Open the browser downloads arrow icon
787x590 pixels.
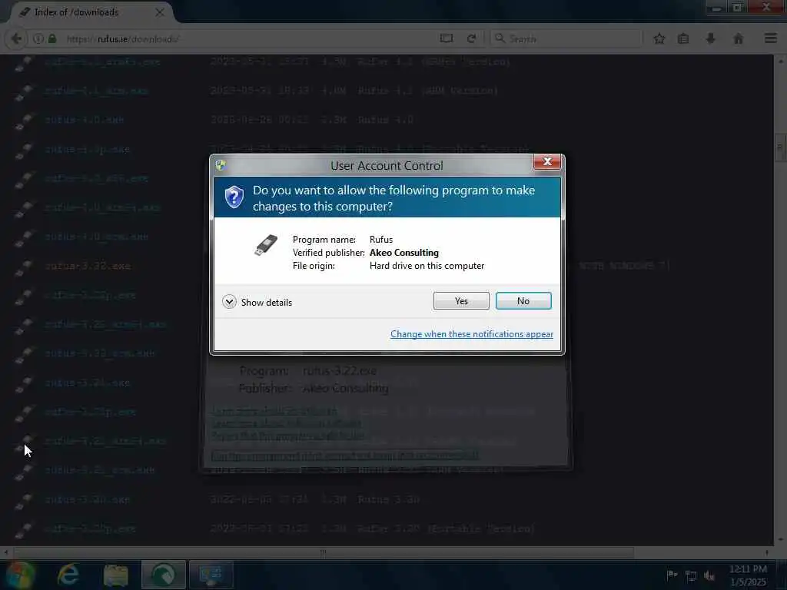click(711, 38)
